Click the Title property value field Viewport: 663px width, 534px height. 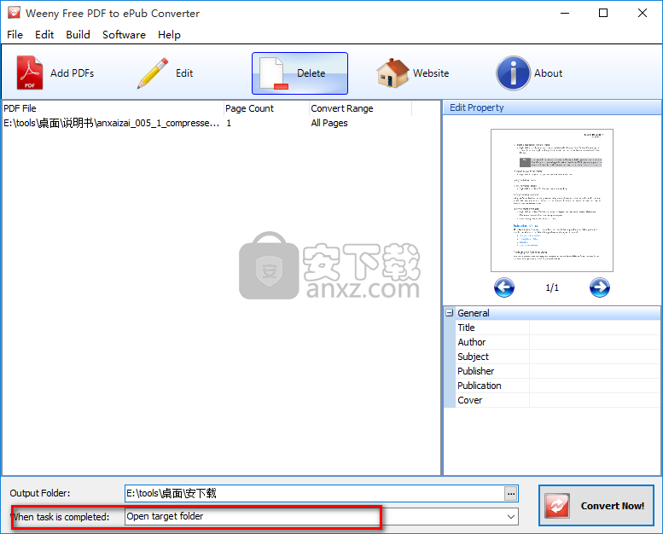pyautogui.click(x=595, y=328)
